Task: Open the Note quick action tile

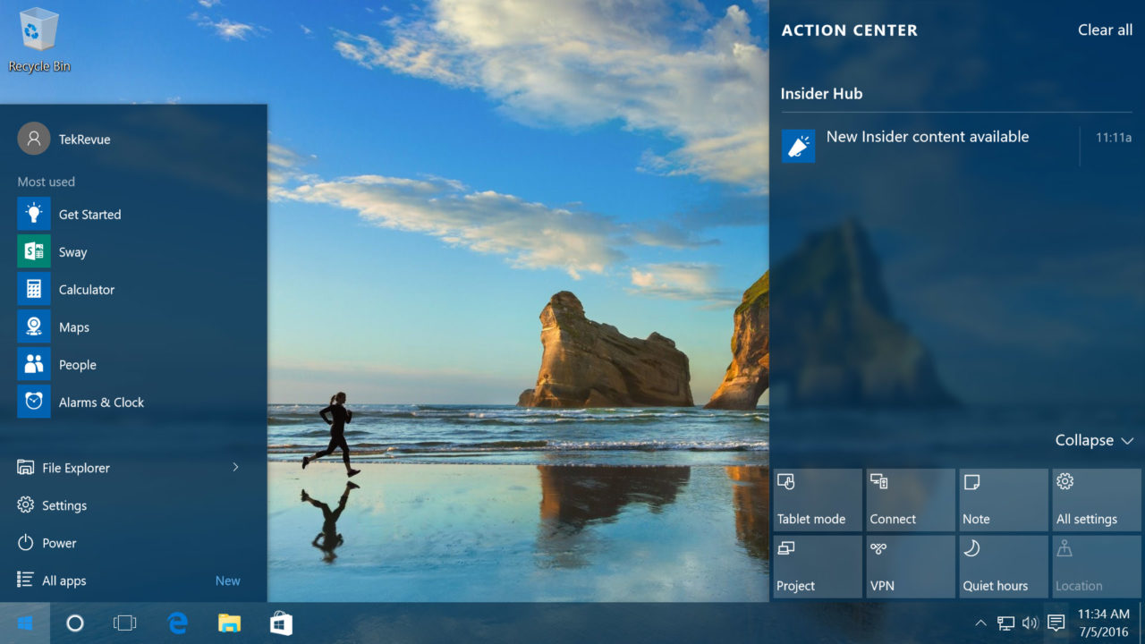Action: [1004, 500]
